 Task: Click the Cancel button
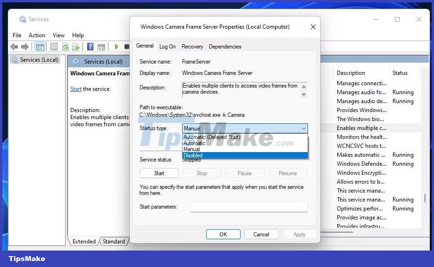coord(261,235)
